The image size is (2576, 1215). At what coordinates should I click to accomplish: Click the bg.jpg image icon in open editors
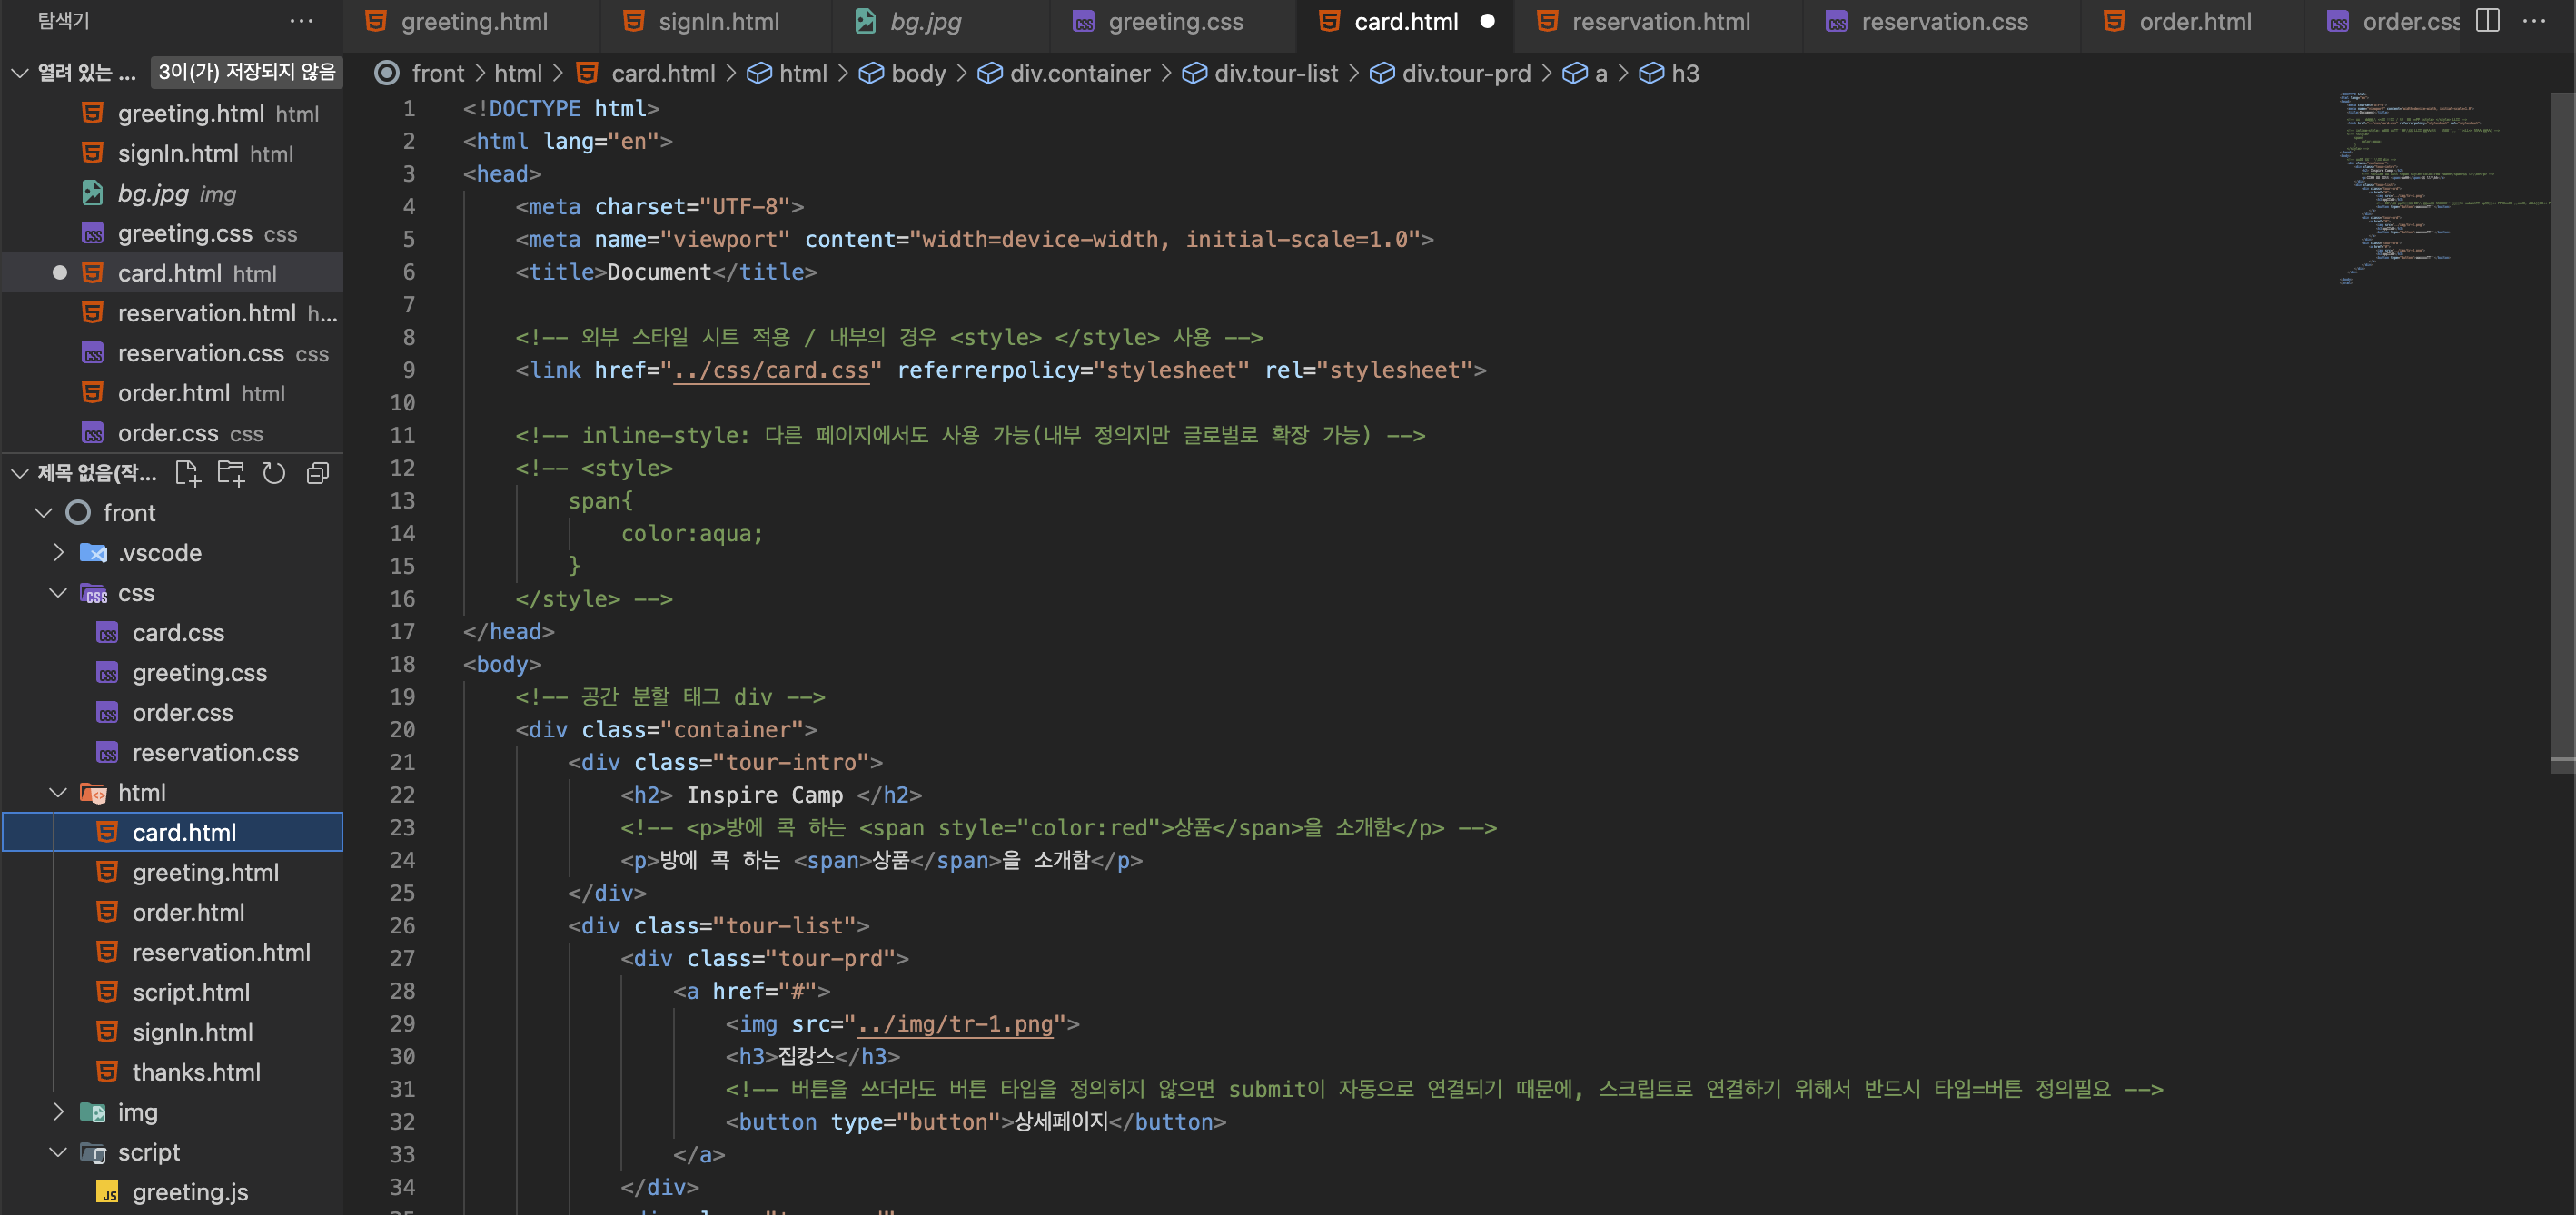(92, 193)
